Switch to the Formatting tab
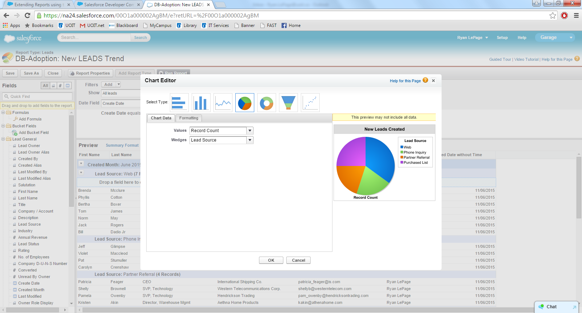582x313 pixels. point(188,118)
